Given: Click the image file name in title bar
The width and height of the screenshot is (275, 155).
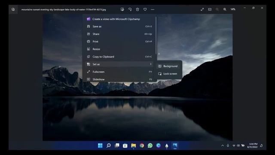Looking at the screenshot, I should [64, 9].
